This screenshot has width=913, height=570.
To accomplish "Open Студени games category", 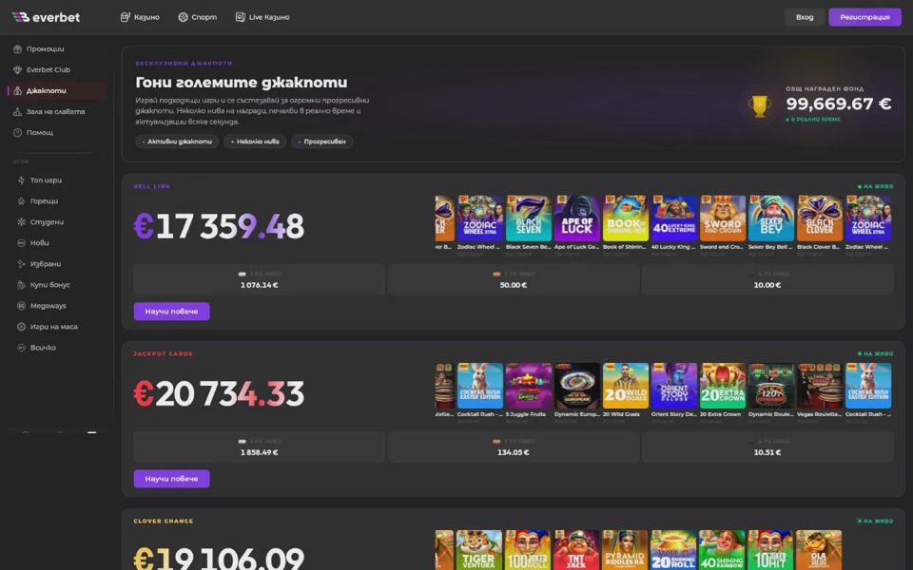I will coord(48,222).
